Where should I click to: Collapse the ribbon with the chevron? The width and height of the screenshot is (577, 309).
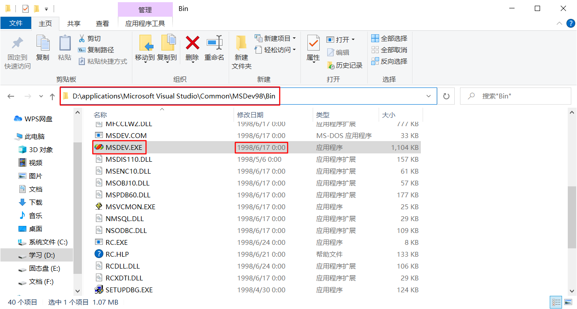click(559, 24)
